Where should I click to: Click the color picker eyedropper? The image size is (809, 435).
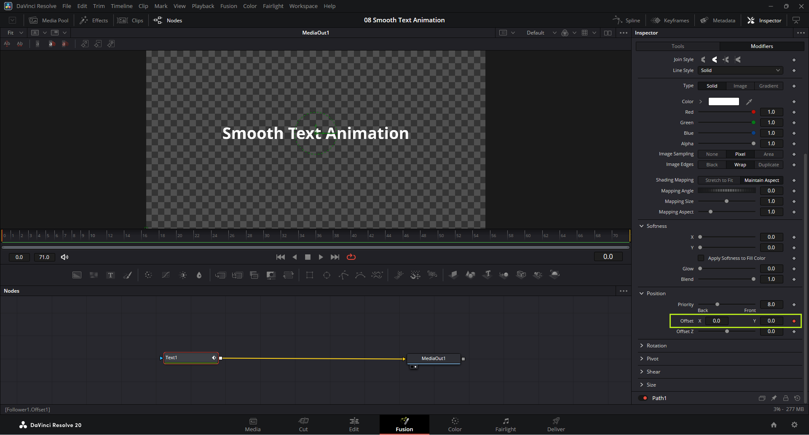749,101
